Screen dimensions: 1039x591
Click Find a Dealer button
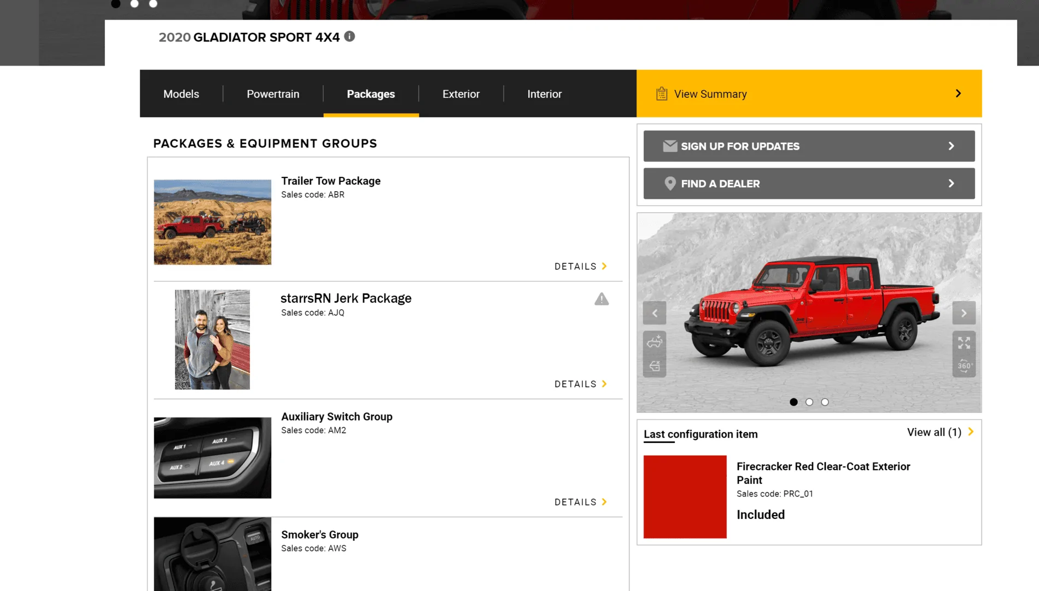coord(809,184)
